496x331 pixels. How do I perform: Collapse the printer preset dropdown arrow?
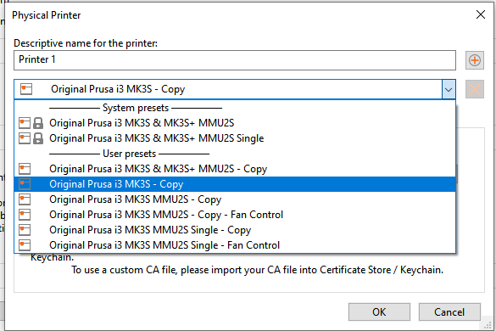tap(449, 89)
